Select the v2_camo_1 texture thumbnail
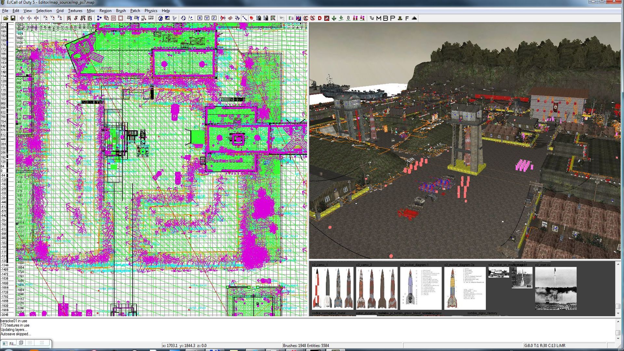 (332, 288)
